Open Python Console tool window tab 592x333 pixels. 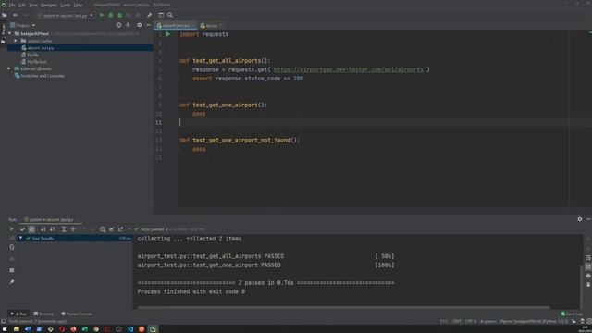tap(77, 314)
